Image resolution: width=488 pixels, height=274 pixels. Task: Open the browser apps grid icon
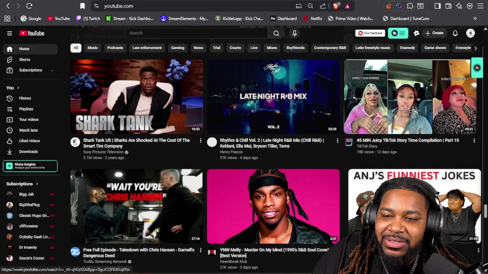[x=7, y=18]
